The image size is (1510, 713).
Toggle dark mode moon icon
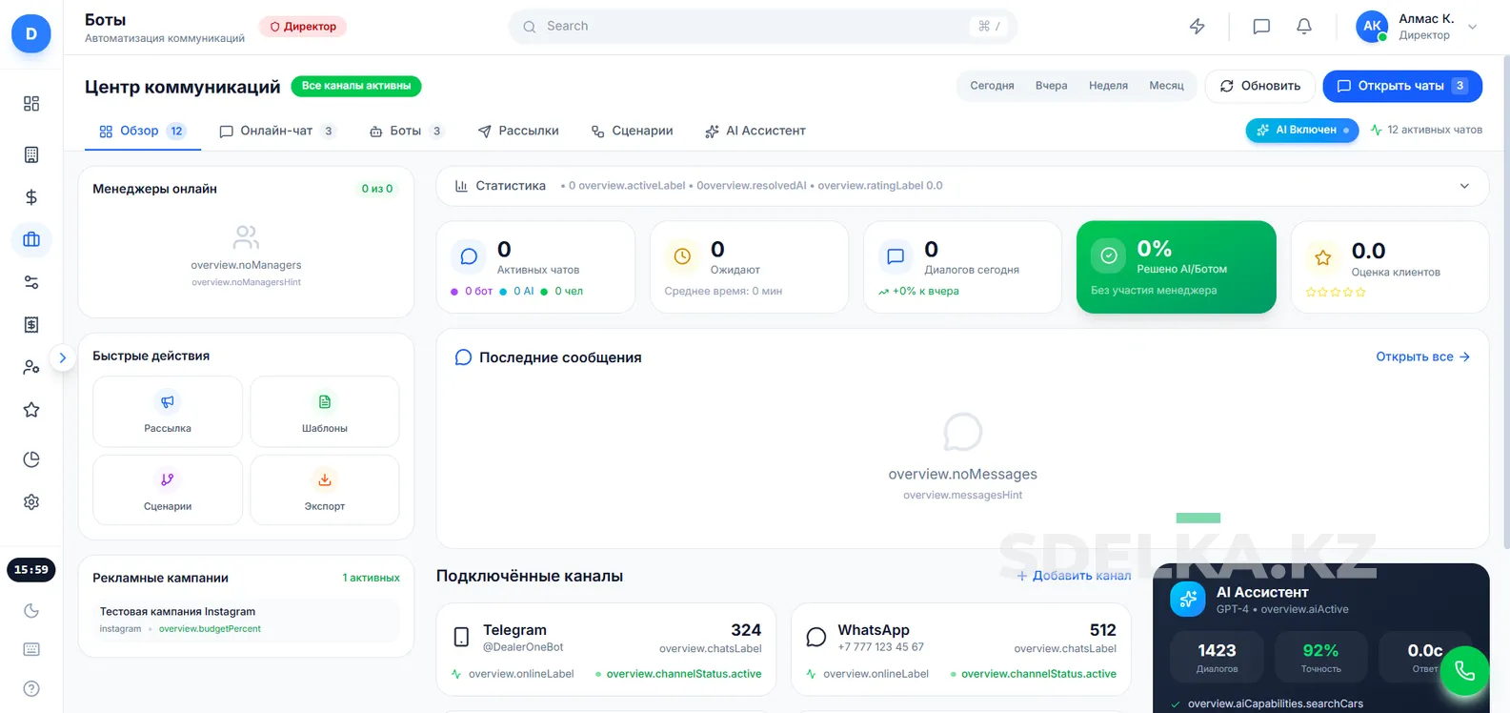click(x=31, y=611)
